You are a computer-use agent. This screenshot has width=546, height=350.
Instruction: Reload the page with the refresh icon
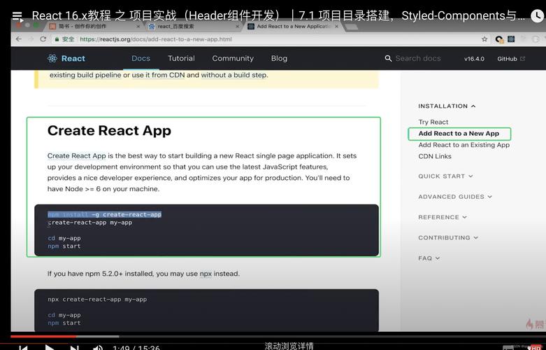(x=43, y=39)
